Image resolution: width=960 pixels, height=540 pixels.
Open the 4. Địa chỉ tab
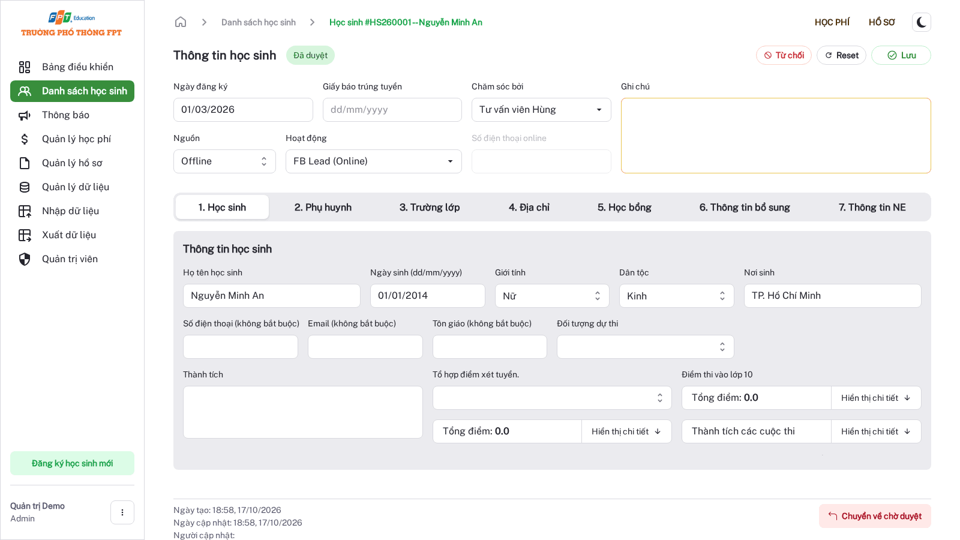[529, 207]
